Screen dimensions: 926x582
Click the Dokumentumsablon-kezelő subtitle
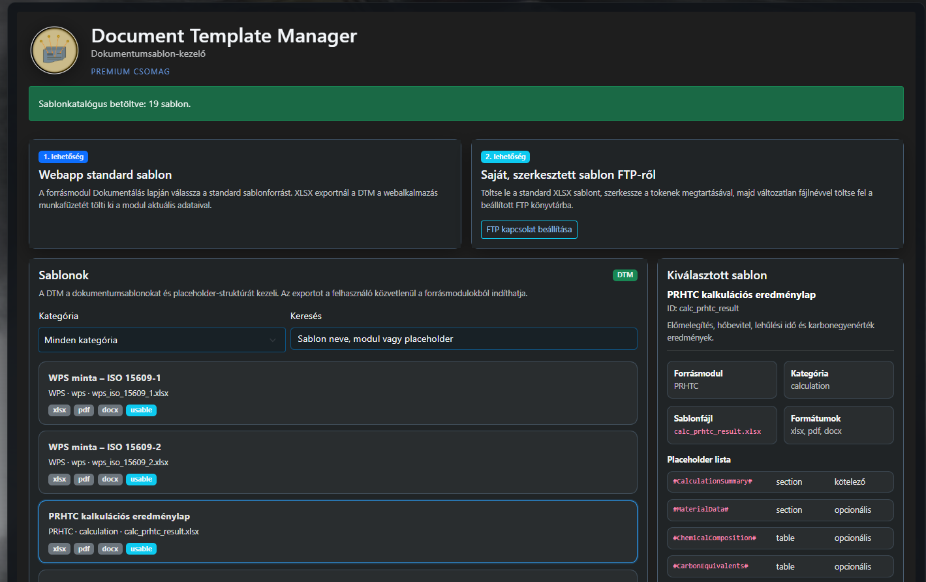148,54
